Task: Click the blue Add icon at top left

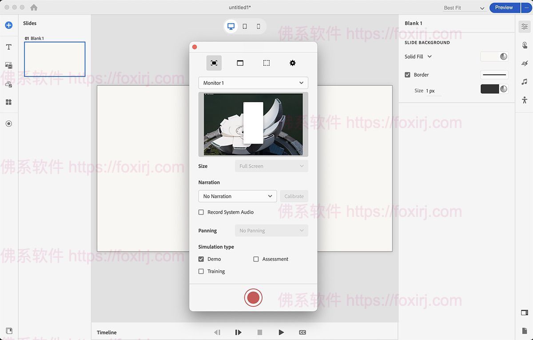Action: click(x=8, y=25)
